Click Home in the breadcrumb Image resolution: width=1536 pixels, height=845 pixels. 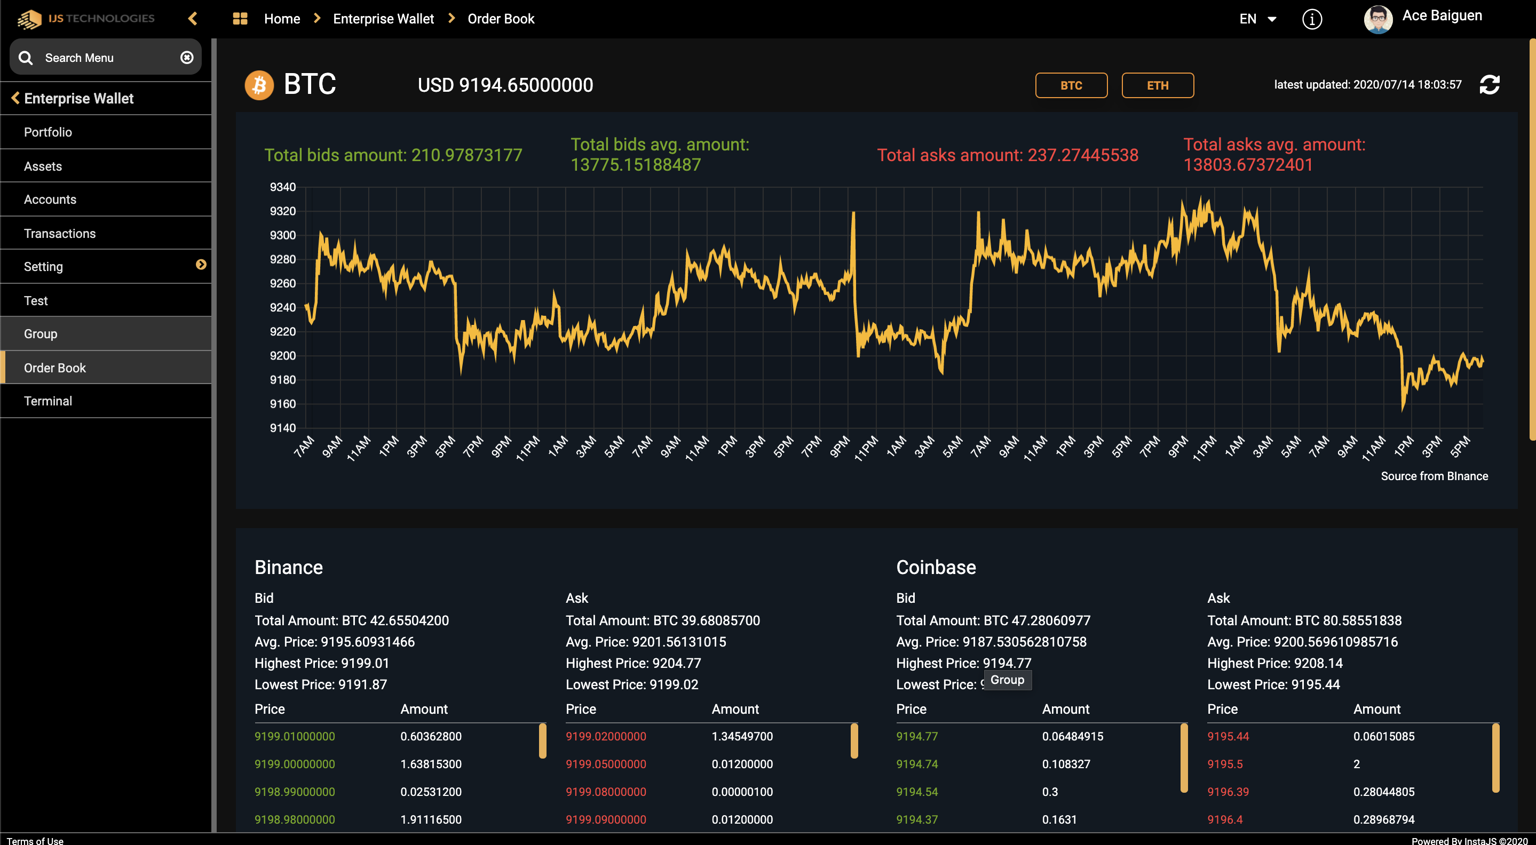[282, 19]
